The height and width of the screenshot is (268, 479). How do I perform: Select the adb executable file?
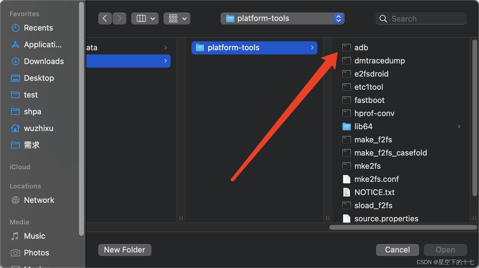pos(361,48)
